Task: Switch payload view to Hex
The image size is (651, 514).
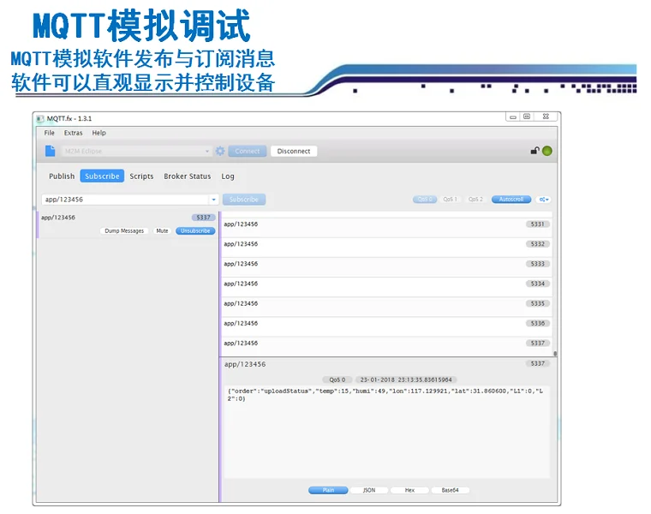Action: (409, 490)
